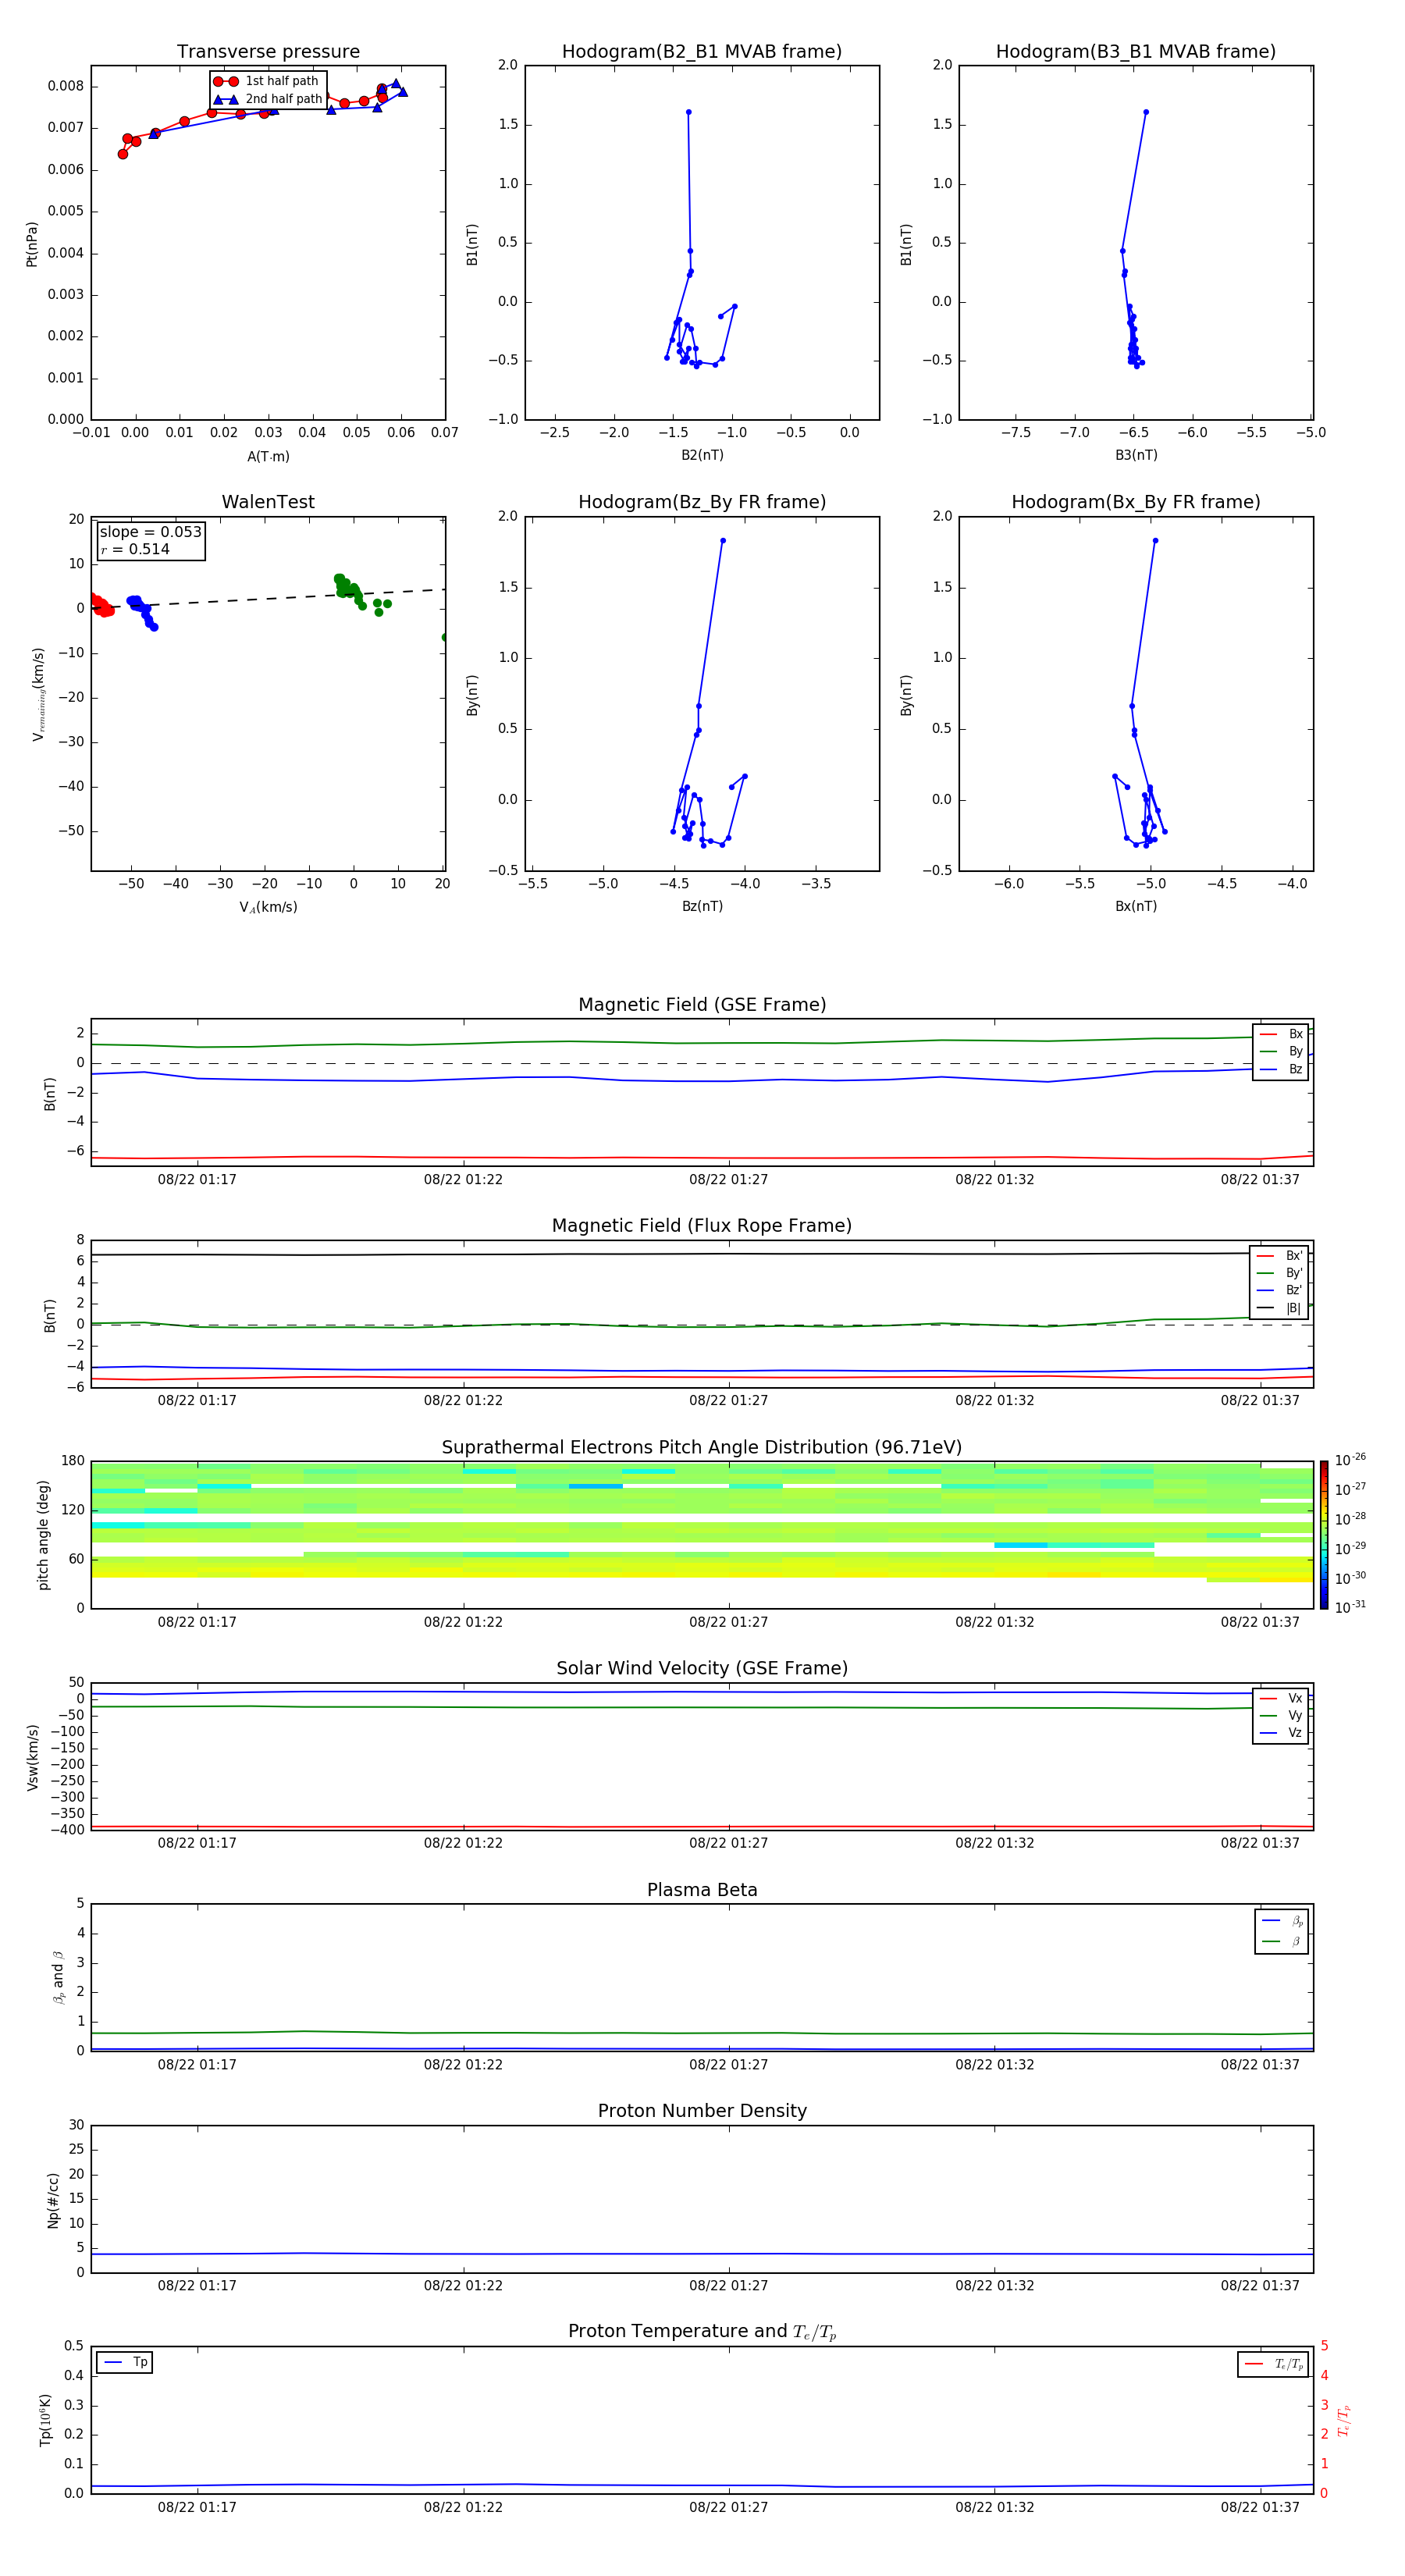The height and width of the screenshot is (2576, 1405).
Task: Click the 'Hodogram(B2_B1 MVAB frame)' title
Action: [702, 52]
